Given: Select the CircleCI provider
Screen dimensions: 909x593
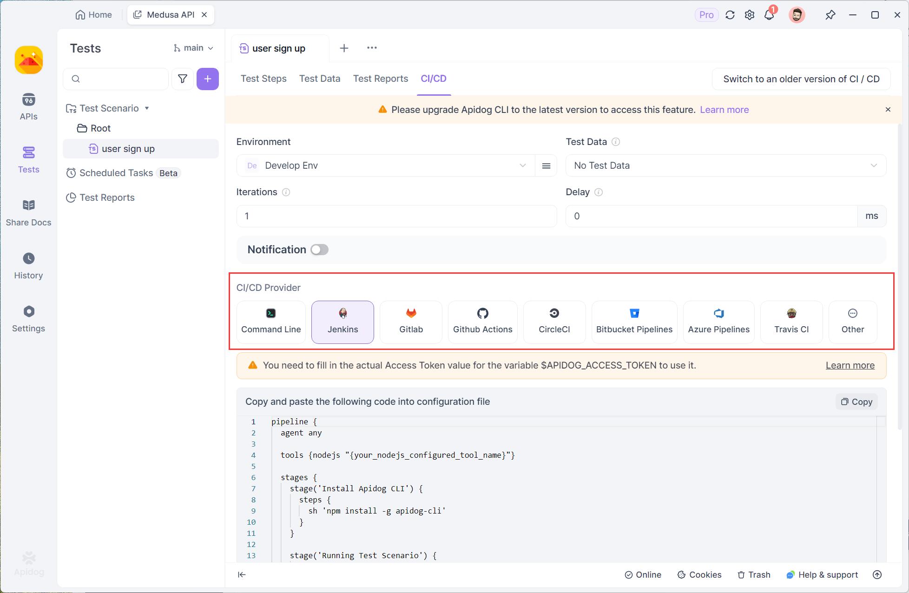Looking at the screenshot, I should 554,322.
